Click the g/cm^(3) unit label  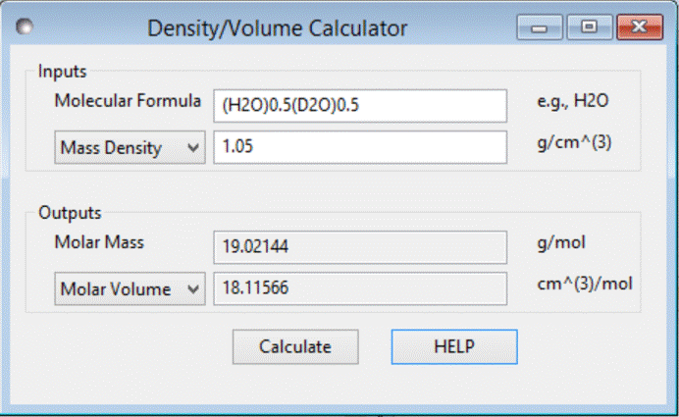575,145
